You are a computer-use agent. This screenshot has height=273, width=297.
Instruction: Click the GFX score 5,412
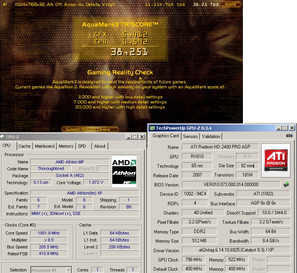coord(135,35)
